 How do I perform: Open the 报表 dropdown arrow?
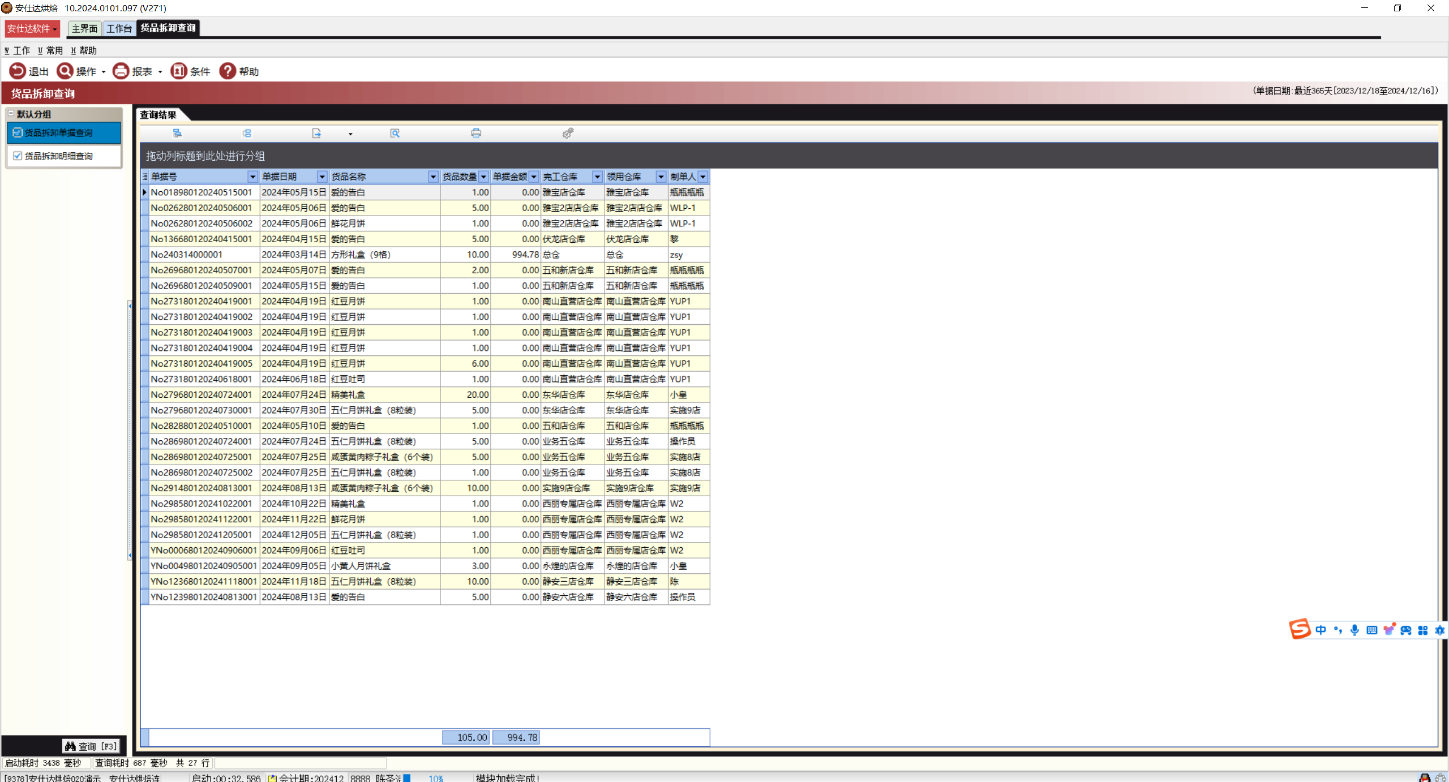(x=160, y=72)
